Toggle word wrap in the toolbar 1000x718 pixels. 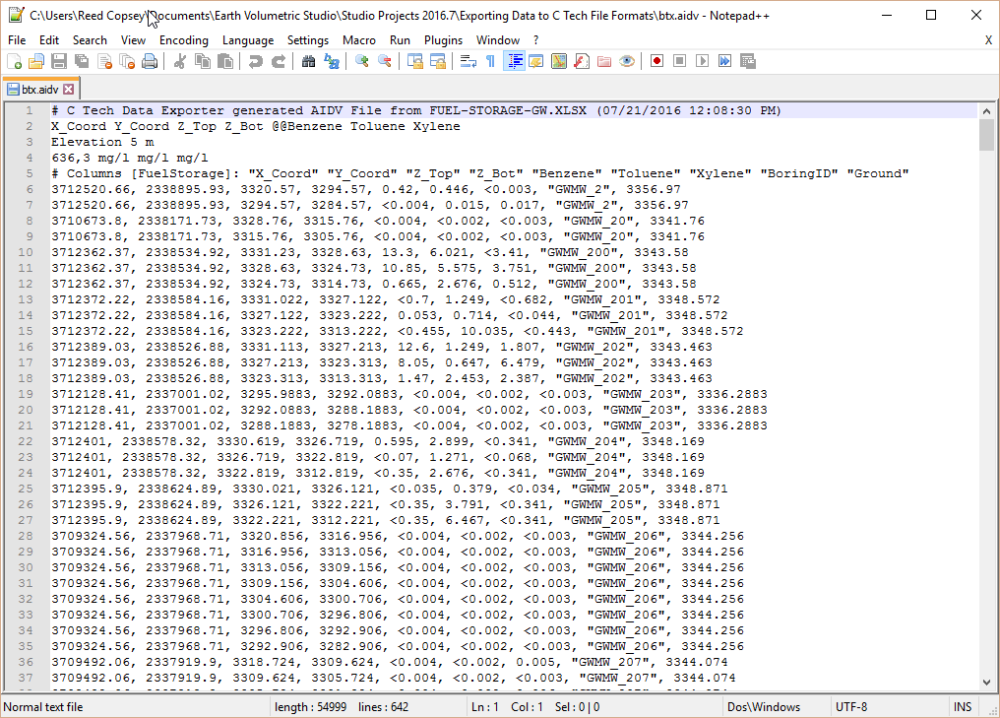468,61
